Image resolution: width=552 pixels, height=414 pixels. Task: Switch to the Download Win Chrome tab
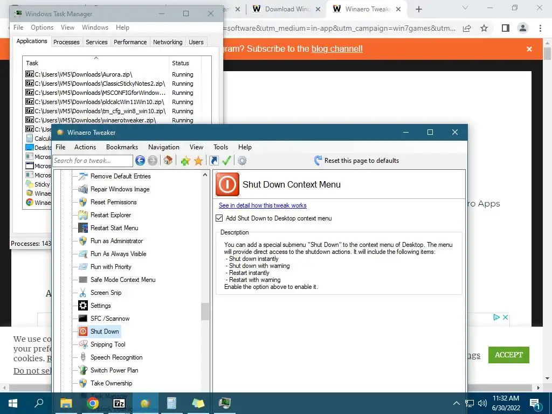pyautogui.click(x=286, y=9)
